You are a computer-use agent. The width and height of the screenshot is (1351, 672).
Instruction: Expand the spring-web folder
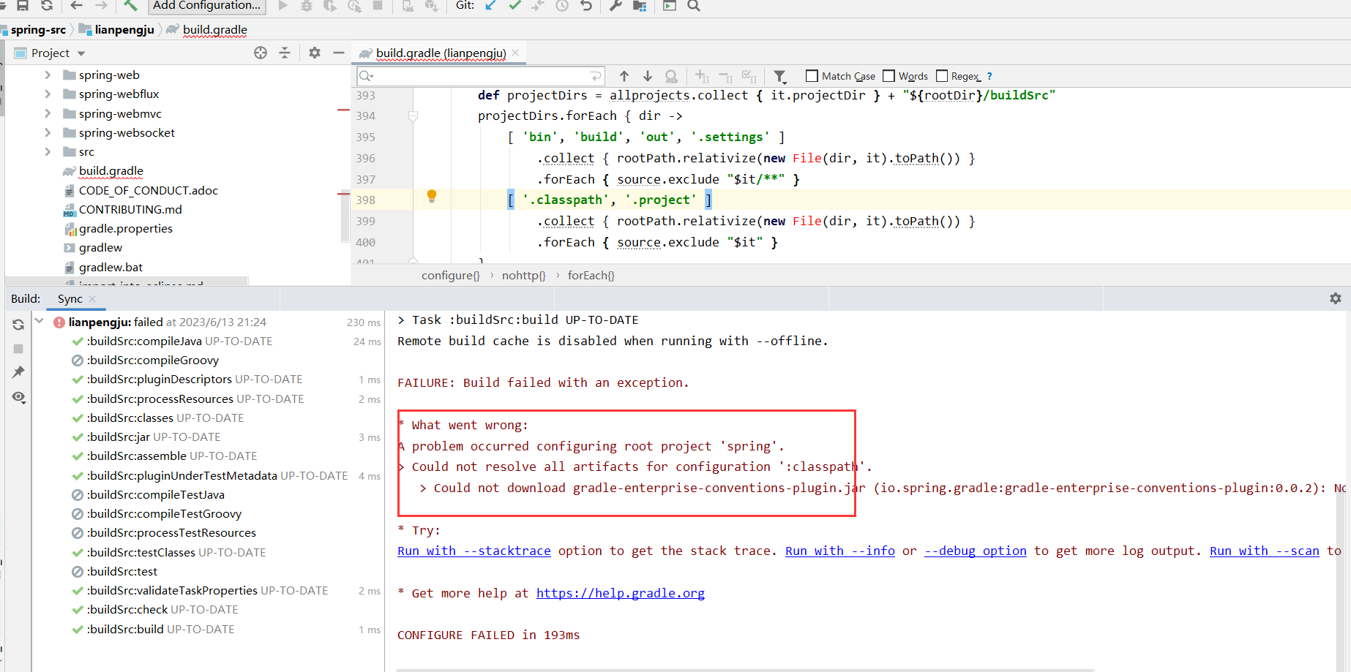point(48,75)
